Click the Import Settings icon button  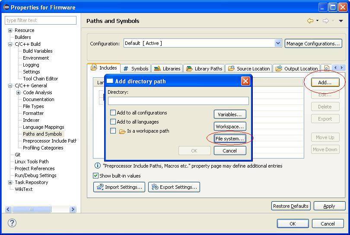[x=119, y=187]
